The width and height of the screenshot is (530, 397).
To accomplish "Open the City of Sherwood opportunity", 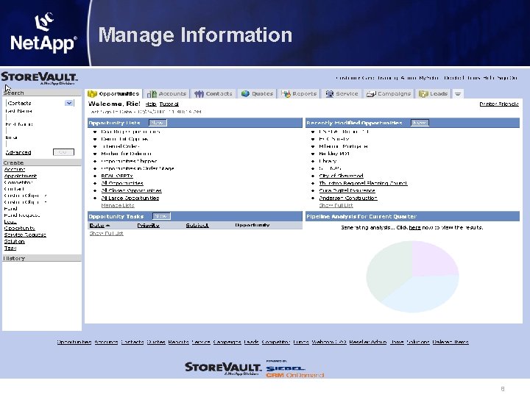I will [341, 176].
